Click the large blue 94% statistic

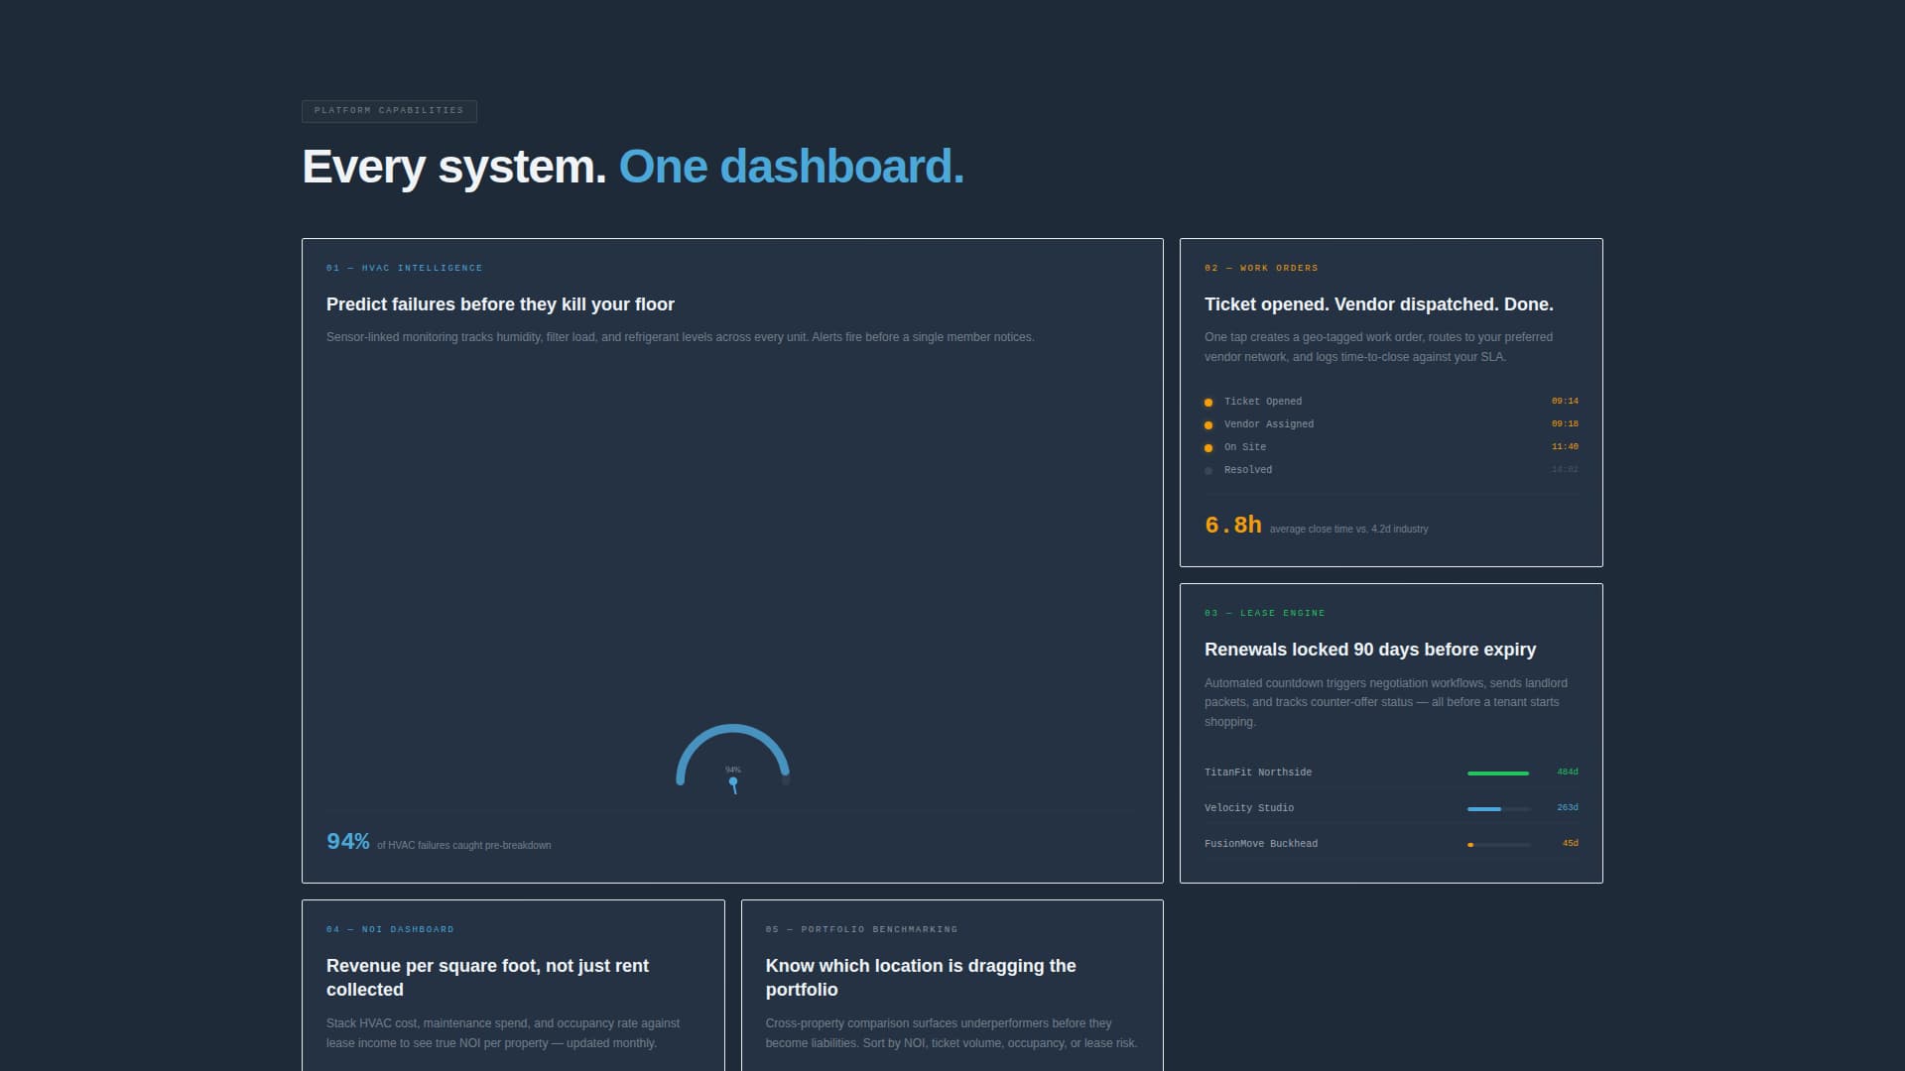(x=347, y=841)
